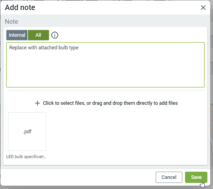Click the LED bulb specification file name

point(26,157)
